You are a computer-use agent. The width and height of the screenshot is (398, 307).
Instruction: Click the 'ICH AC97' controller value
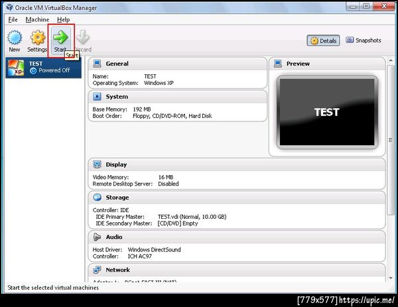pyautogui.click(x=139, y=256)
